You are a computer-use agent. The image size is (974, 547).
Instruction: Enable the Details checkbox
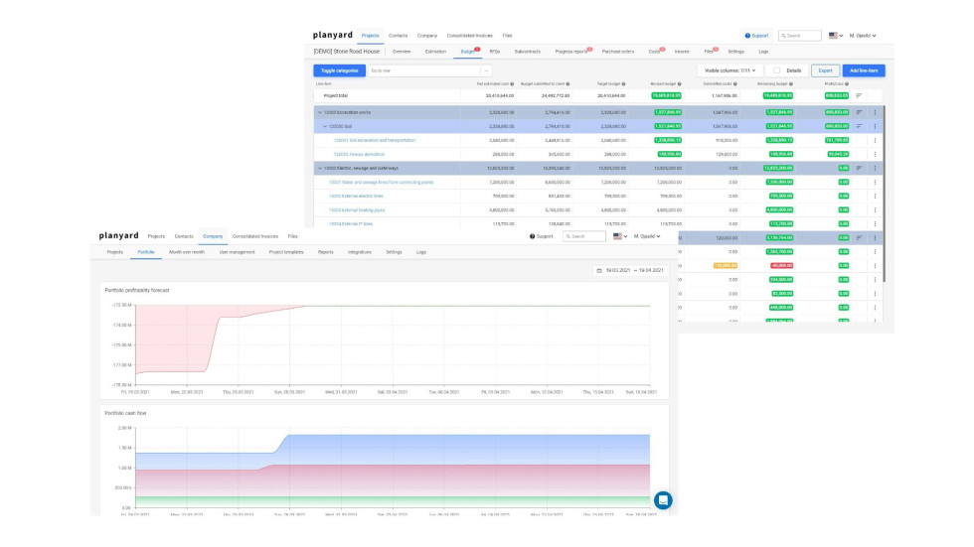[776, 70]
